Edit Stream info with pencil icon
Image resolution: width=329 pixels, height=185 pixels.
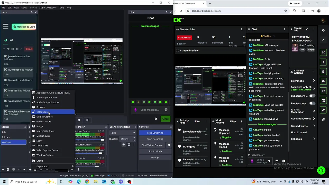point(307,29)
